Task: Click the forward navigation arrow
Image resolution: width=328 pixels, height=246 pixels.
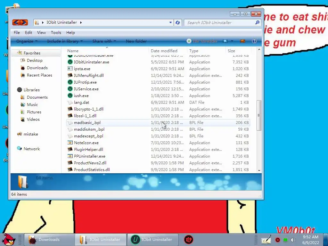Action: 24,22
